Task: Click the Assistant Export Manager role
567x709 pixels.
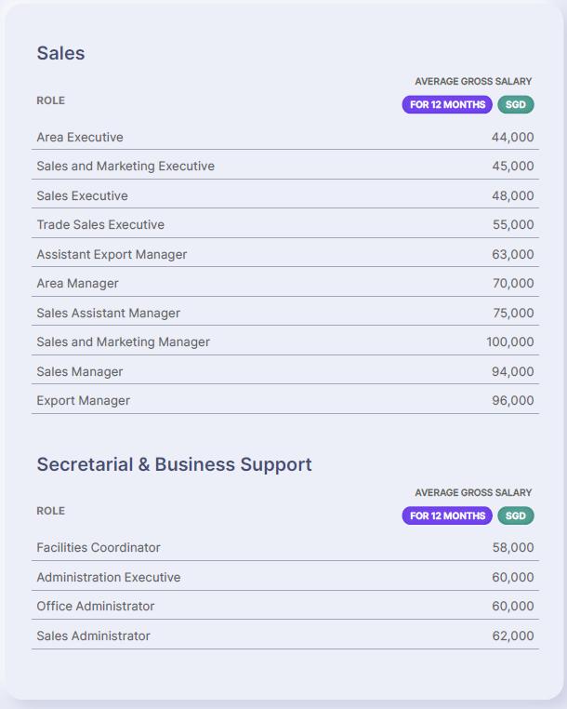Action: point(112,254)
